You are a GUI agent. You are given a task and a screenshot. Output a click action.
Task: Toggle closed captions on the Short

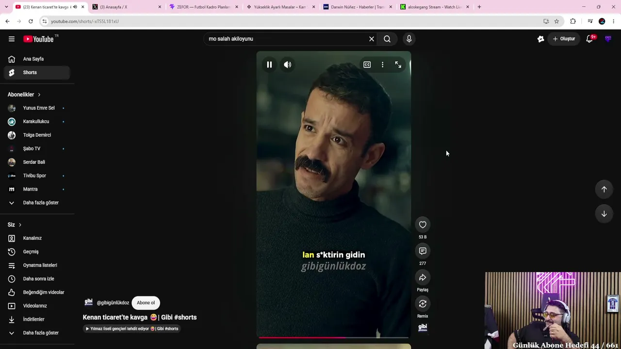coord(367,64)
